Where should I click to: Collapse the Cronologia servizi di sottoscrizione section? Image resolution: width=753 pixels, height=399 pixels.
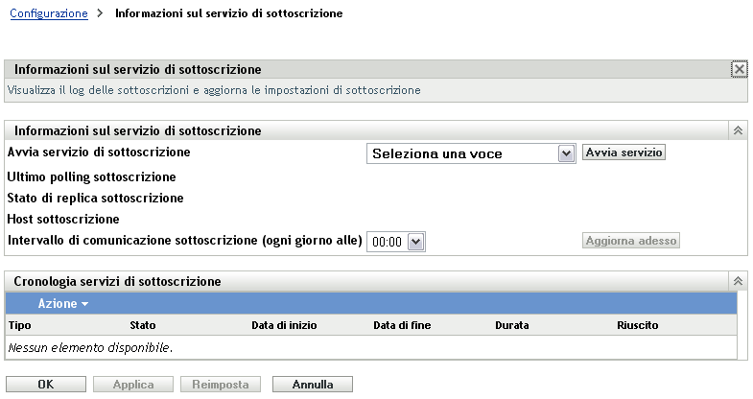[x=738, y=281]
